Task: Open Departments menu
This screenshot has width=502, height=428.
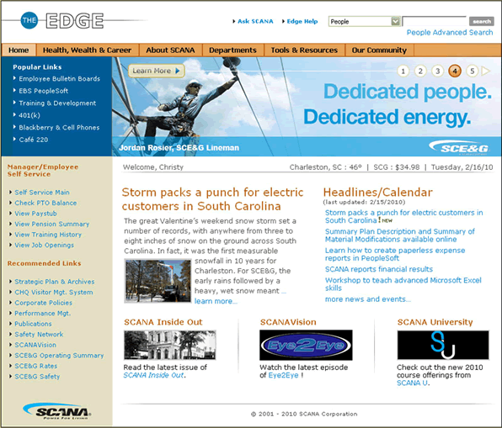Action: [x=232, y=50]
